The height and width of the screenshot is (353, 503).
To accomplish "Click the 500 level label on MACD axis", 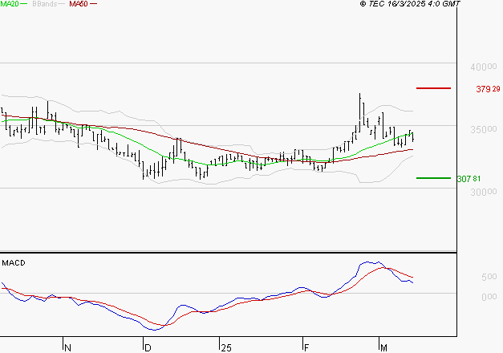I will click(487, 278).
